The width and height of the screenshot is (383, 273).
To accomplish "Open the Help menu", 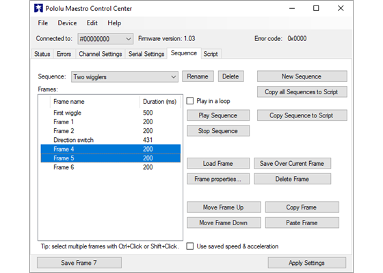I will [x=114, y=23].
